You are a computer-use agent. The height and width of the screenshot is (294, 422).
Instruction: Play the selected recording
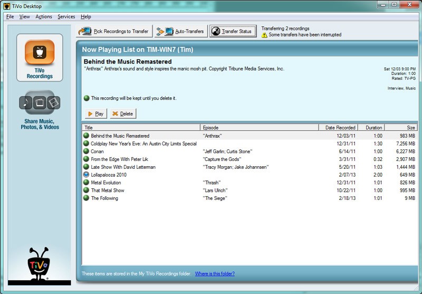[95, 114]
